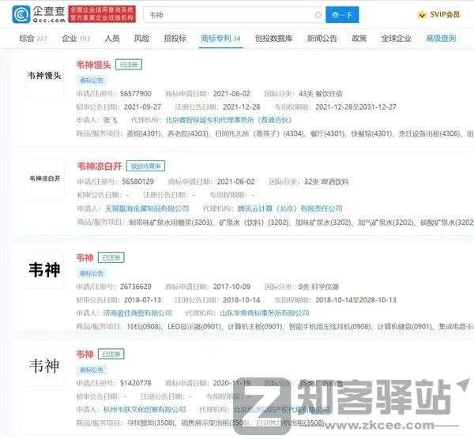
Task: Click registration number 26736629
Action: [x=135, y=287]
